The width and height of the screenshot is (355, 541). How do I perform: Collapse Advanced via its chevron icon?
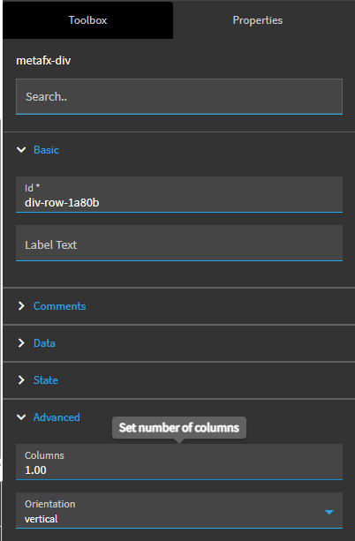click(21, 417)
